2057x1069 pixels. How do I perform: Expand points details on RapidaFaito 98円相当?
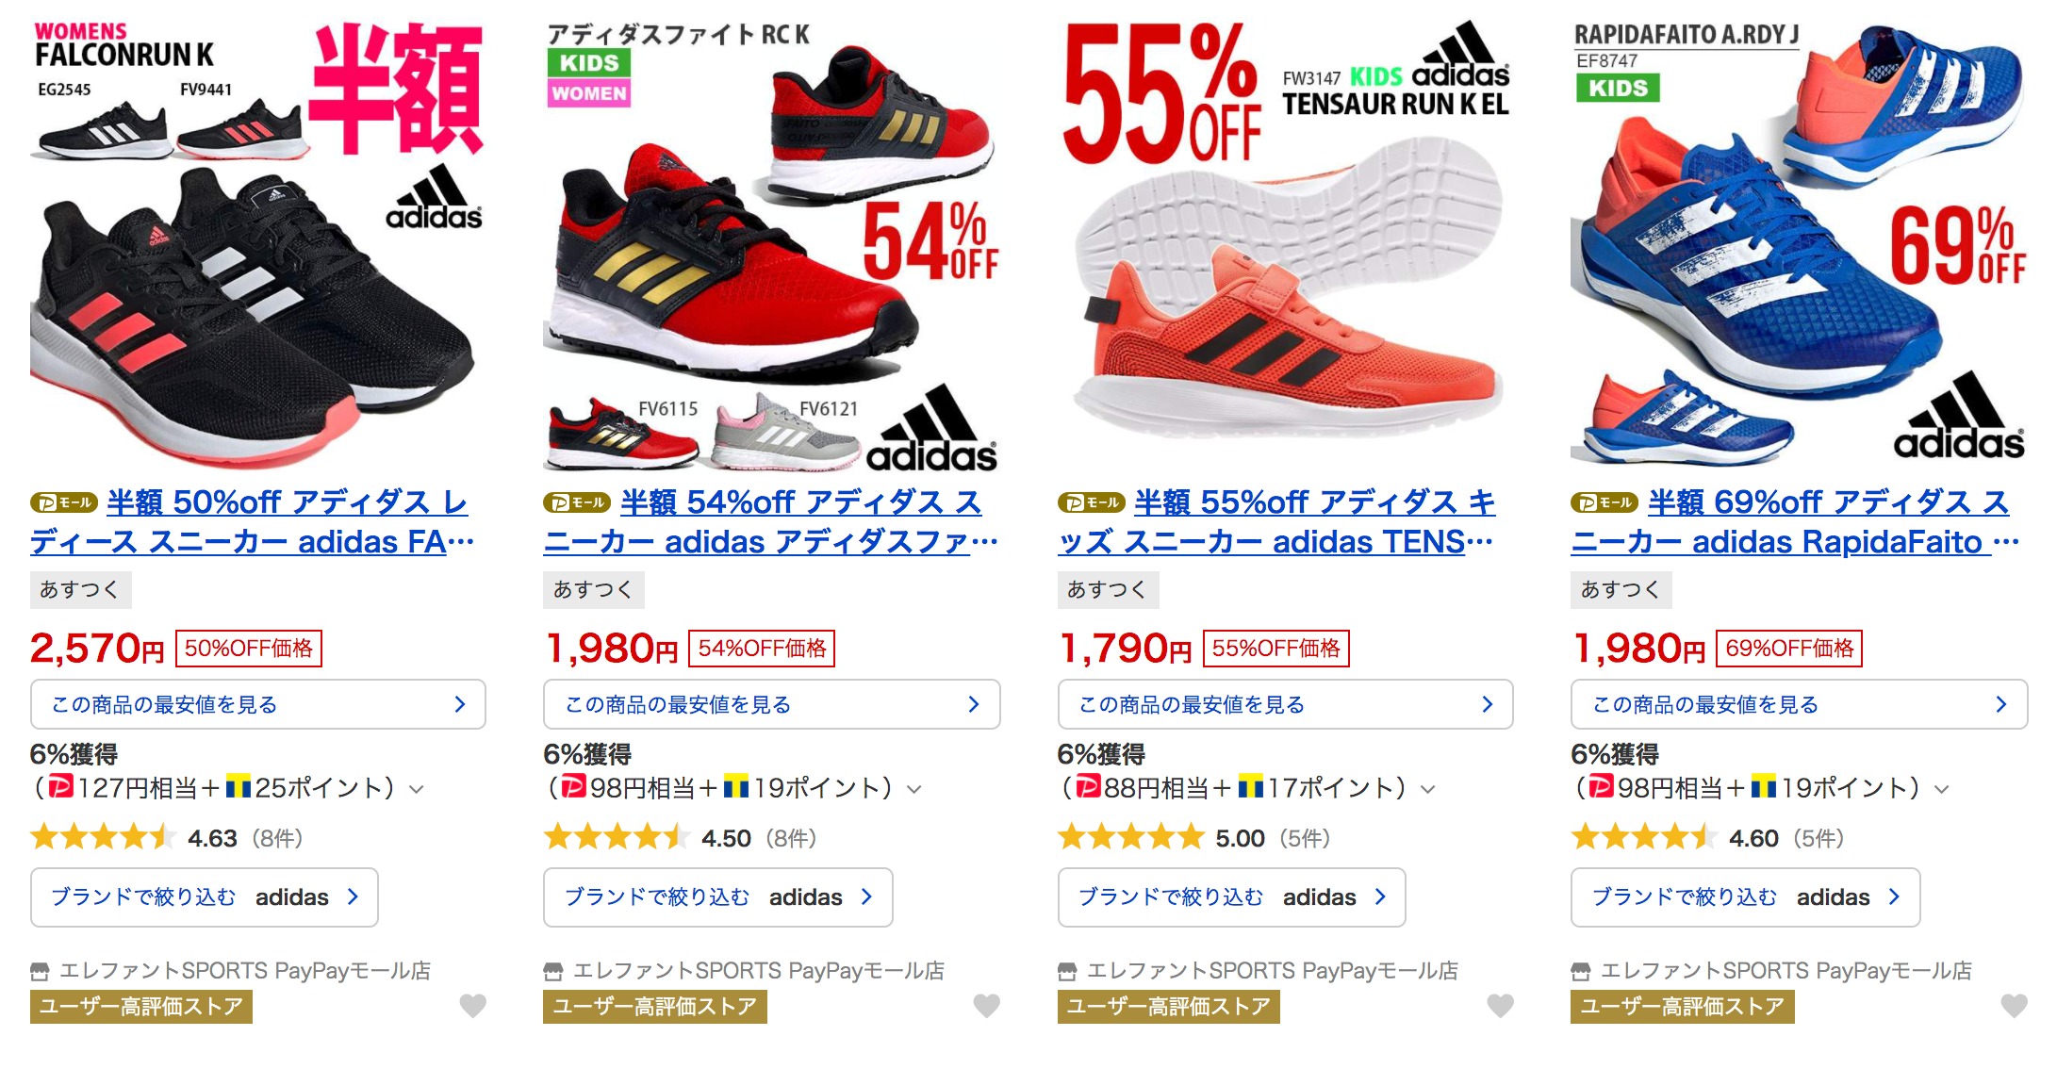1942,789
